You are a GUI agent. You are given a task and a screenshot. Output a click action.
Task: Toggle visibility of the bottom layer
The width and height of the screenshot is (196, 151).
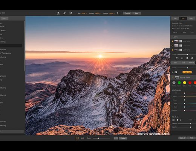172,50
